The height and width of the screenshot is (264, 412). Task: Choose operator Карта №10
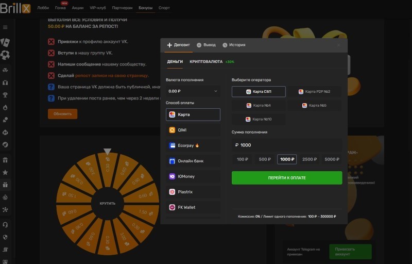click(x=259, y=119)
